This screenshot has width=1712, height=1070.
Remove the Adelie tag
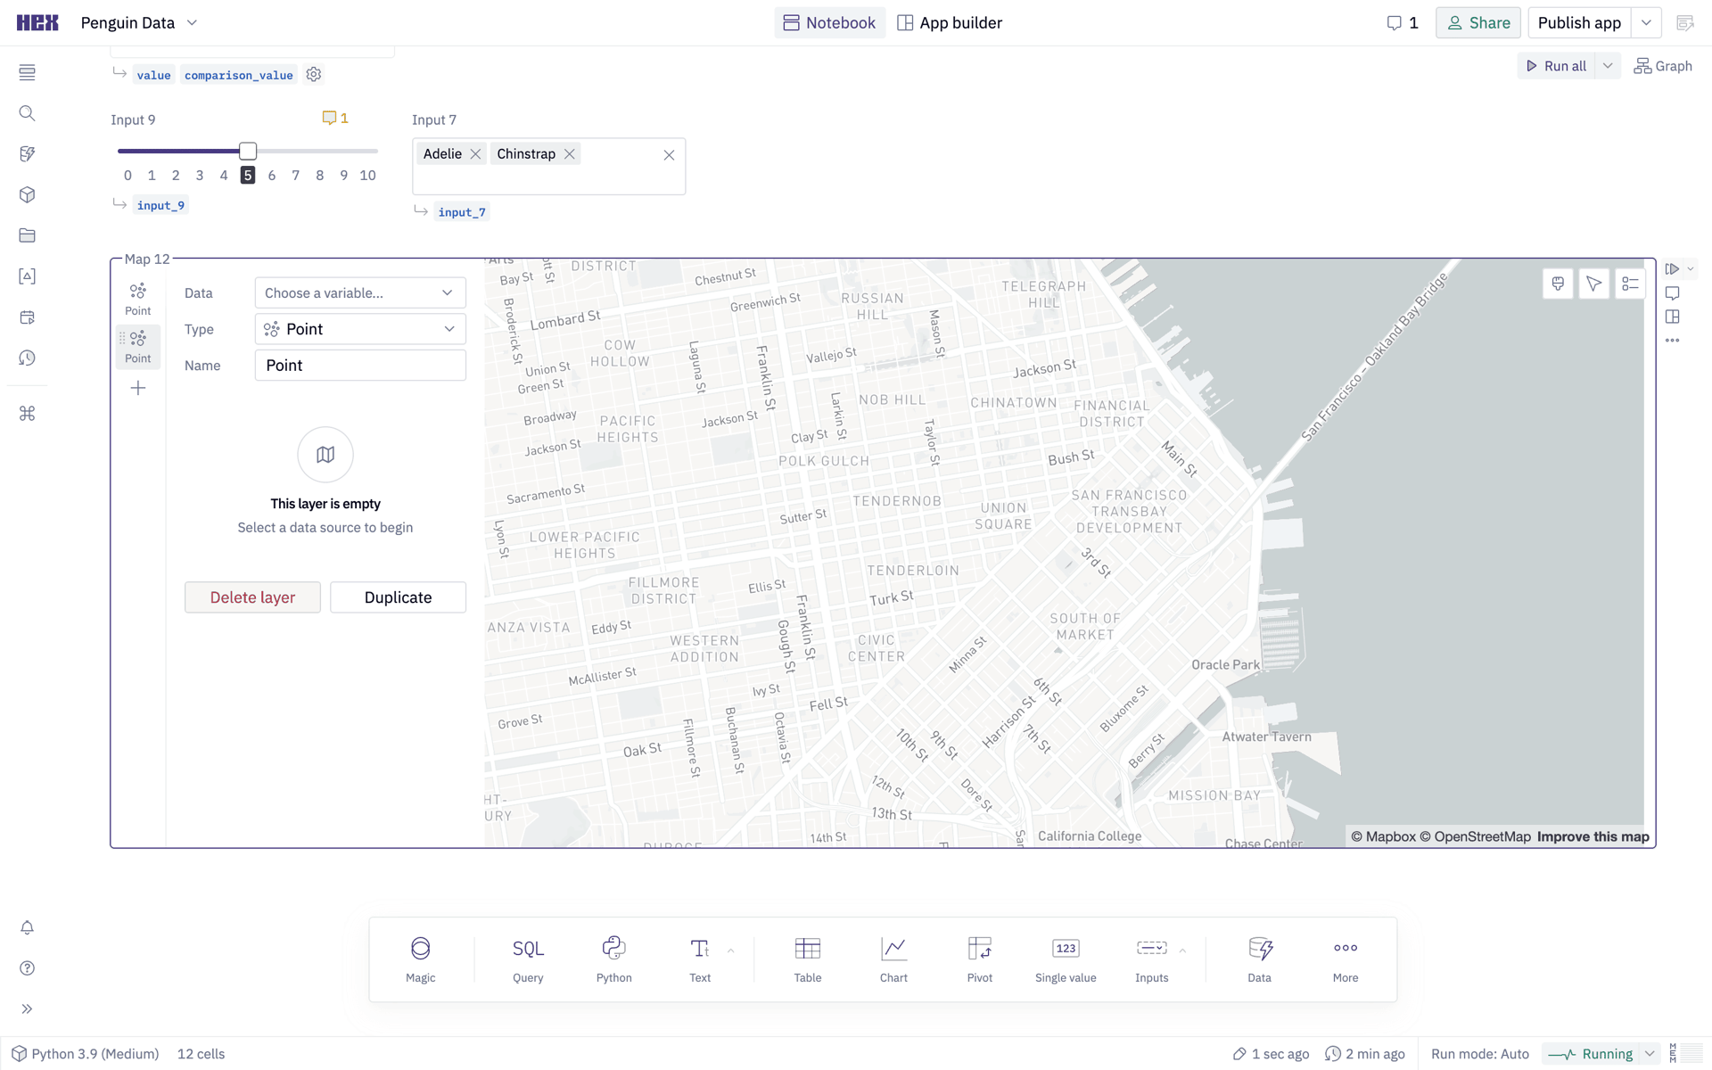(475, 154)
